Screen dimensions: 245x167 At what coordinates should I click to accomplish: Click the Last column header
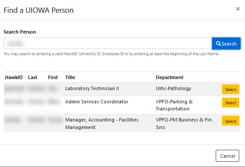33,77
